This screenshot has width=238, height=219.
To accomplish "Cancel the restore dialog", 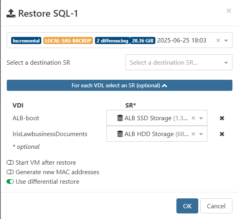I will (216, 206).
